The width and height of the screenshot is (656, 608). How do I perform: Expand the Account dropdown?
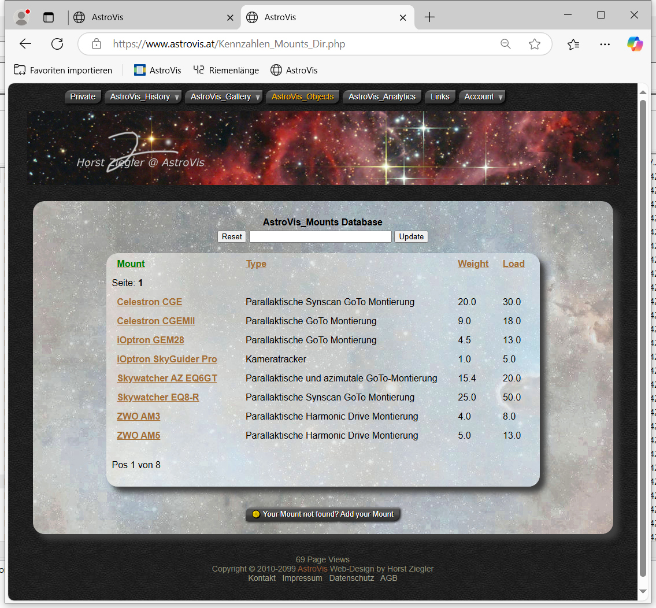[x=482, y=97]
